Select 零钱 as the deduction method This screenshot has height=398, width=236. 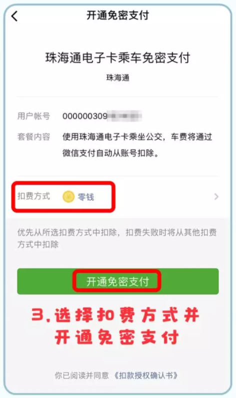(x=86, y=197)
